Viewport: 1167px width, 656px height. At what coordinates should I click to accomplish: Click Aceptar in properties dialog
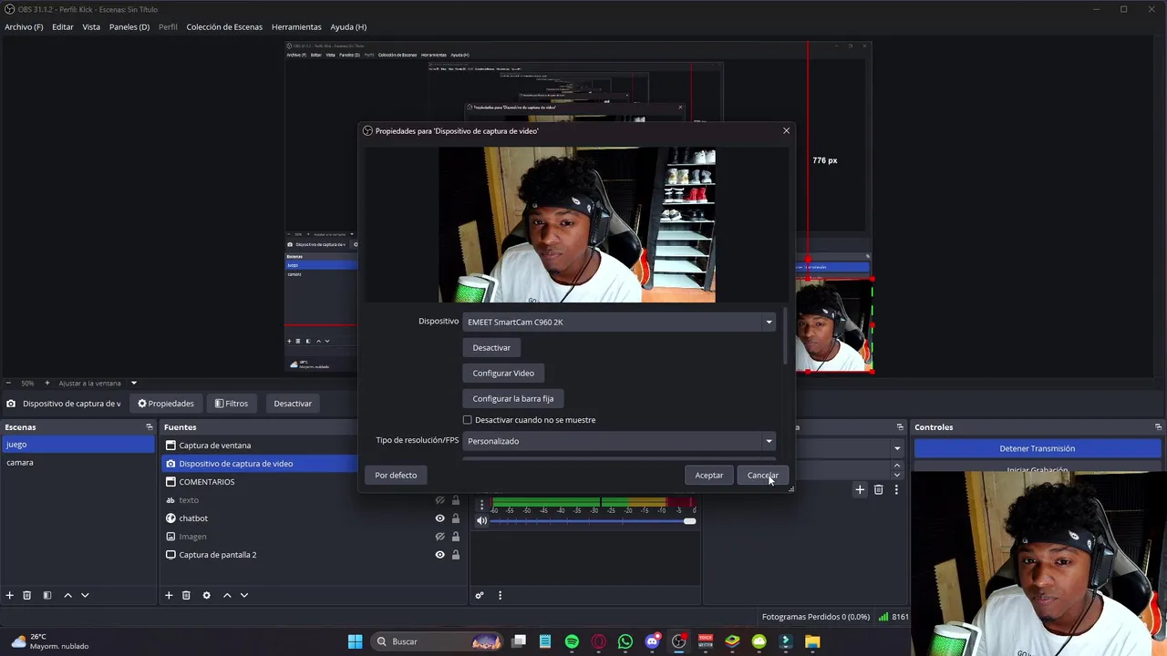pos(708,475)
